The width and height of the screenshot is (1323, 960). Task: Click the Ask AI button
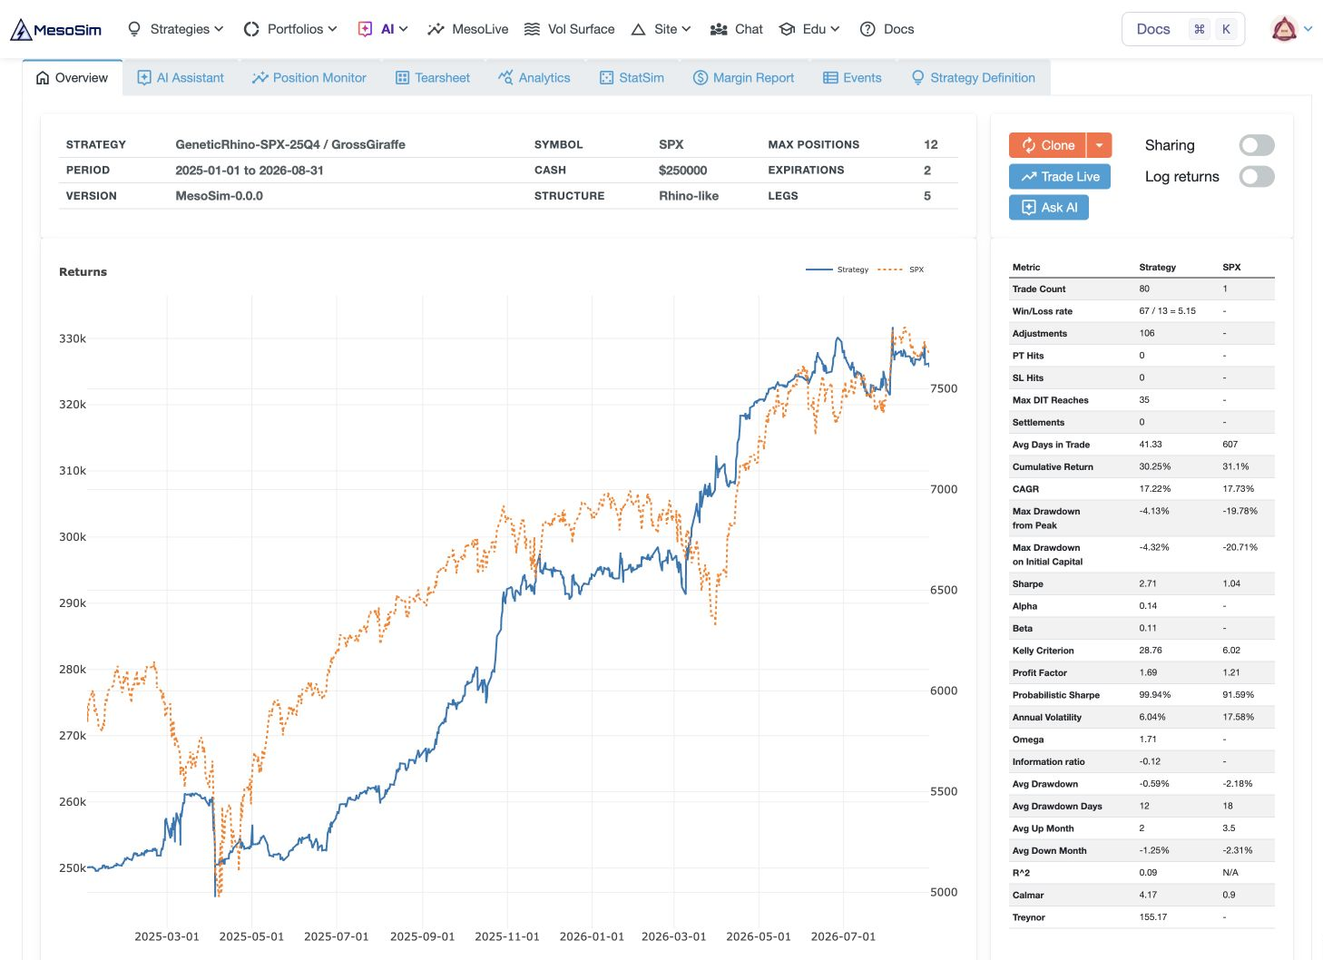tap(1049, 208)
